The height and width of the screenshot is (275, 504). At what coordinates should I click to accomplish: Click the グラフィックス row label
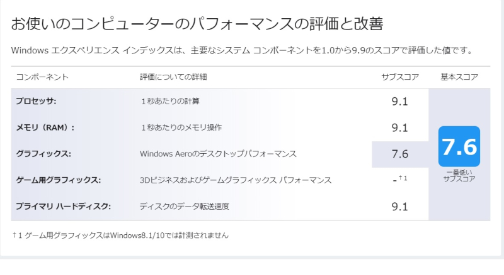[43, 154]
